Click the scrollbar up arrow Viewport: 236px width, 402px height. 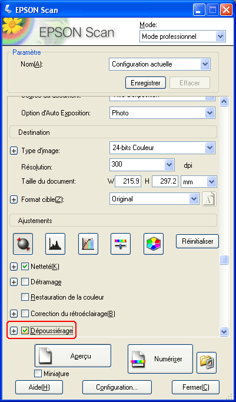pos(224,102)
